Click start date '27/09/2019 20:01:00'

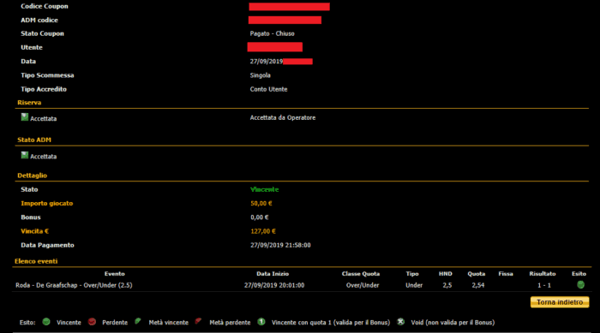(274, 285)
